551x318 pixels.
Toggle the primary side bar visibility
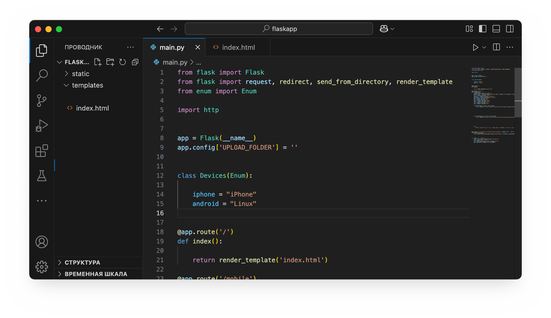(483, 29)
